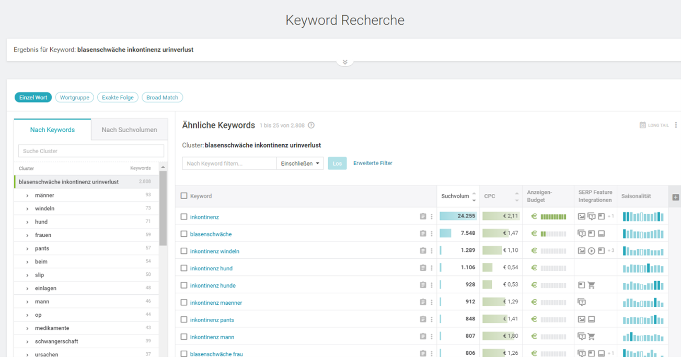The width and height of the screenshot is (681, 357).
Task: Sort by the Suchvolumen column
Action: (x=458, y=197)
